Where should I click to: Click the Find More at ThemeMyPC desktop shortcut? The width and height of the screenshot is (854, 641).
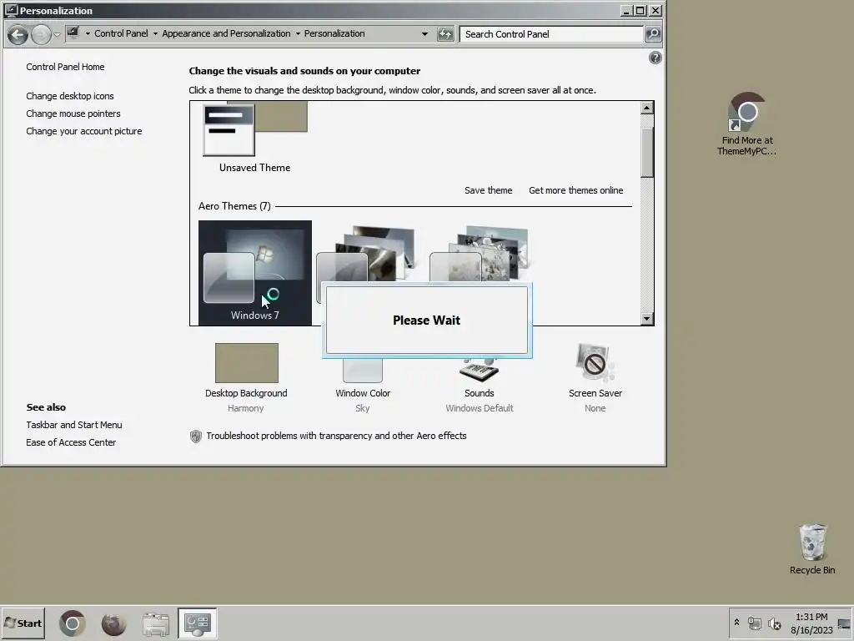[x=746, y=125]
